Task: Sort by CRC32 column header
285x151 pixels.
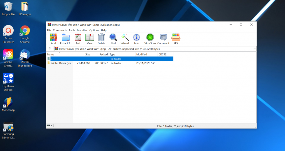Action: pyautogui.click(x=165, y=54)
